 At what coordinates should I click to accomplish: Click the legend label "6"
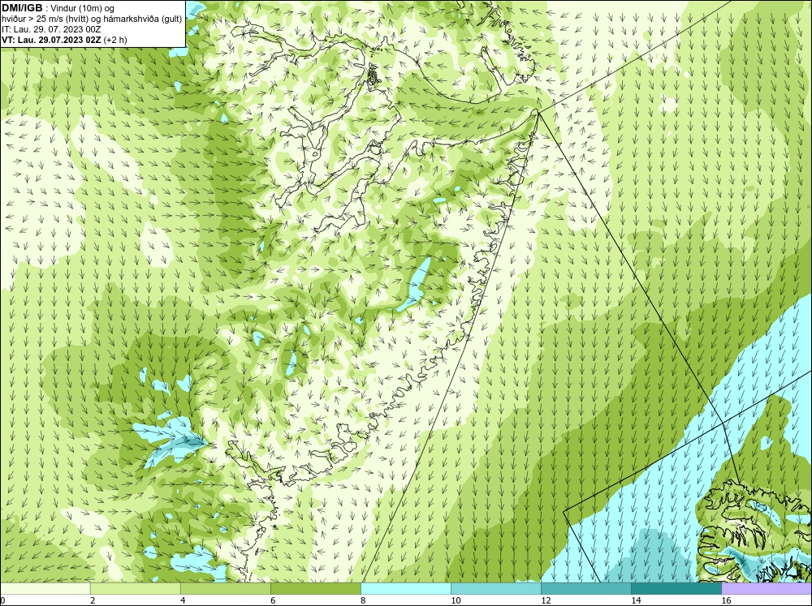(x=273, y=600)
